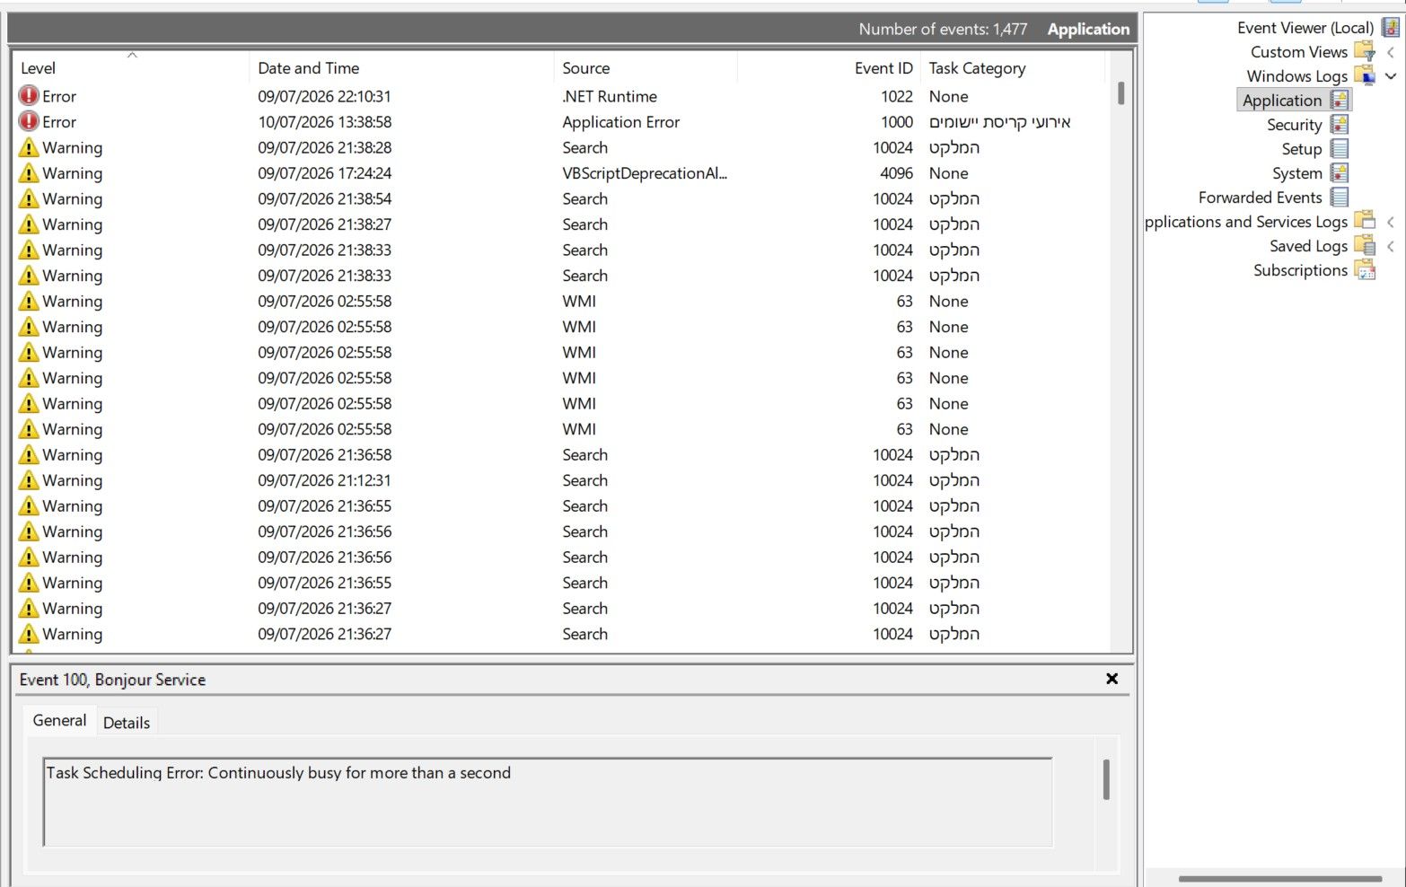Click the red error icon for .NET Runtime
The width and height of the screenshot is (1406, 887).
(29, 96)
